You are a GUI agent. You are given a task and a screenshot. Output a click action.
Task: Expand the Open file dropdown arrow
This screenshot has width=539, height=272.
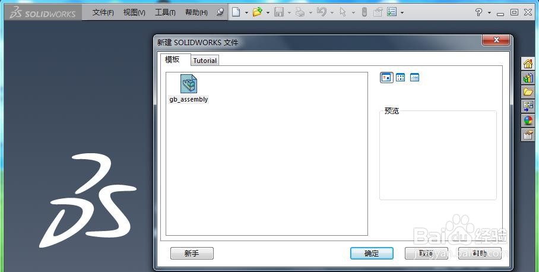[268, 13]
